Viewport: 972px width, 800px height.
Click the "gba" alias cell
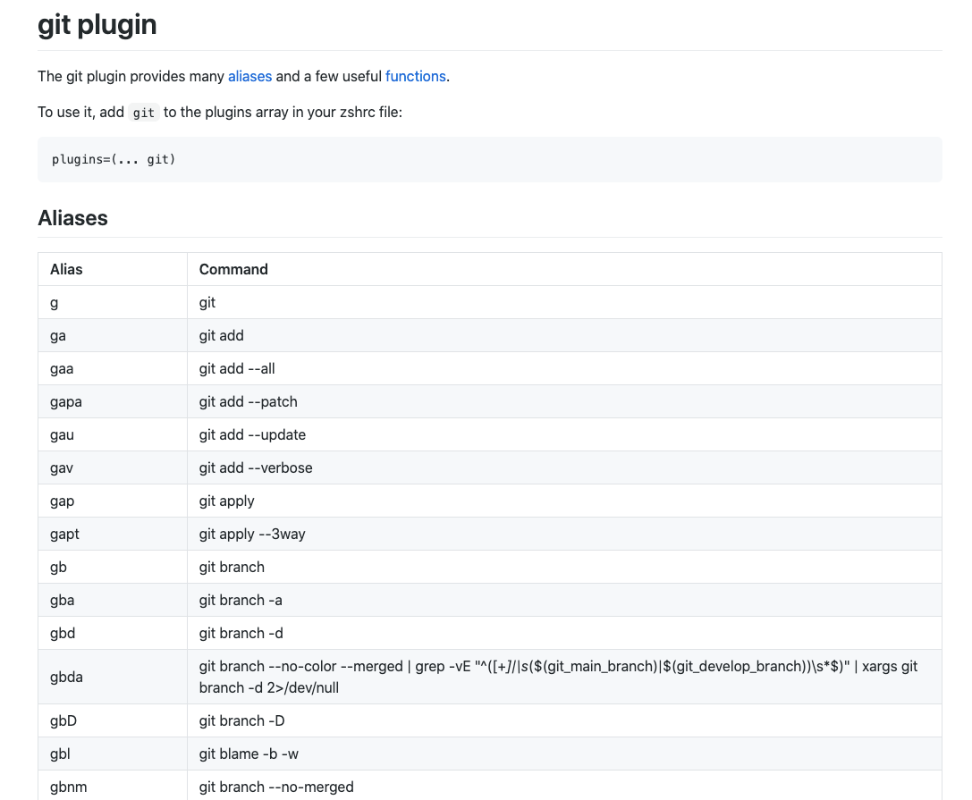point(62,600)
